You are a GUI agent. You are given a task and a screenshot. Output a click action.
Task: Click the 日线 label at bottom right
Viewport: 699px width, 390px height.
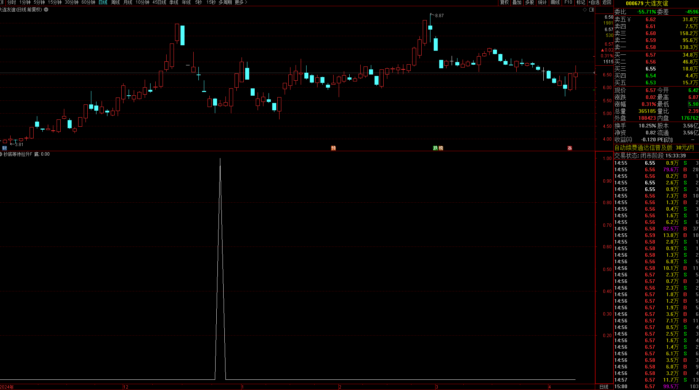pos(604,387)
